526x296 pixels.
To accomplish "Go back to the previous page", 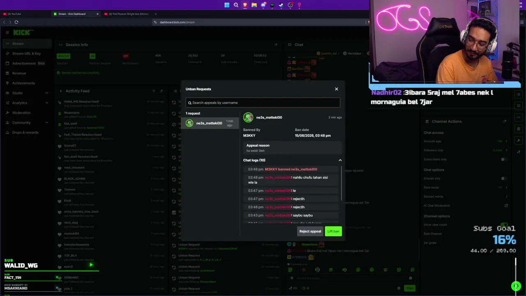I will click(4, 22).
